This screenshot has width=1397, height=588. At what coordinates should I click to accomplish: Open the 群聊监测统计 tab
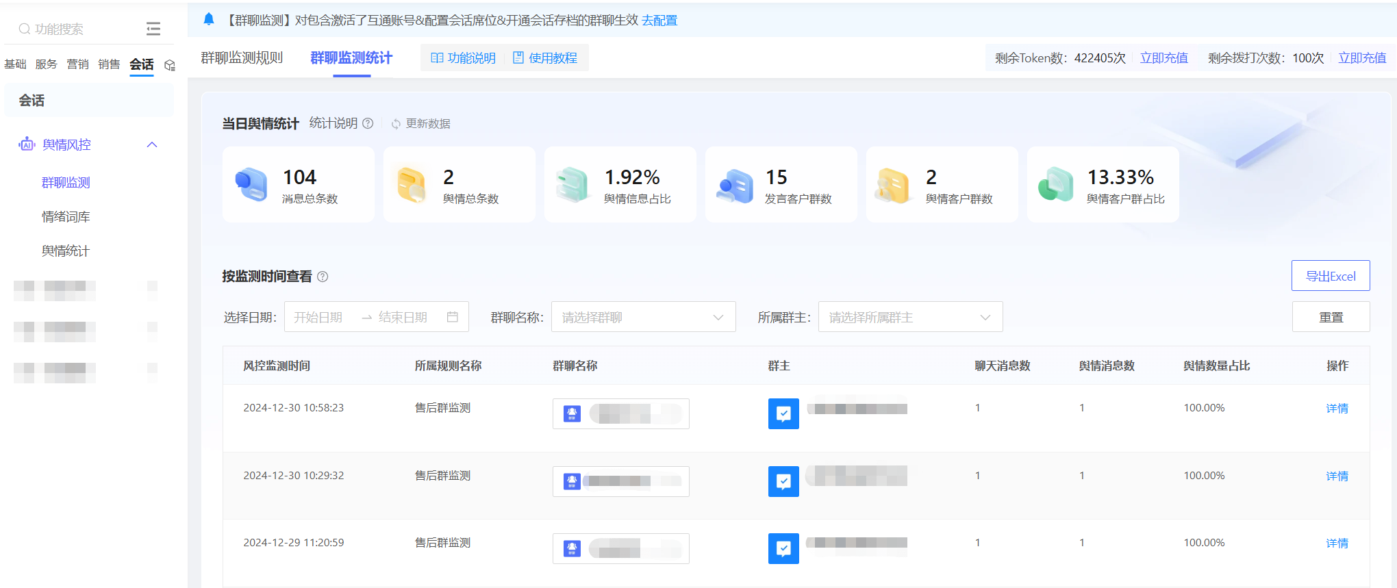coord(351,57)
